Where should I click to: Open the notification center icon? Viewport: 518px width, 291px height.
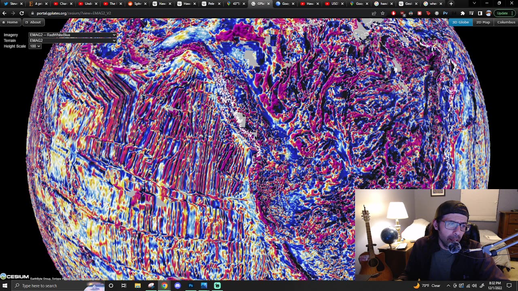(509, 286)
